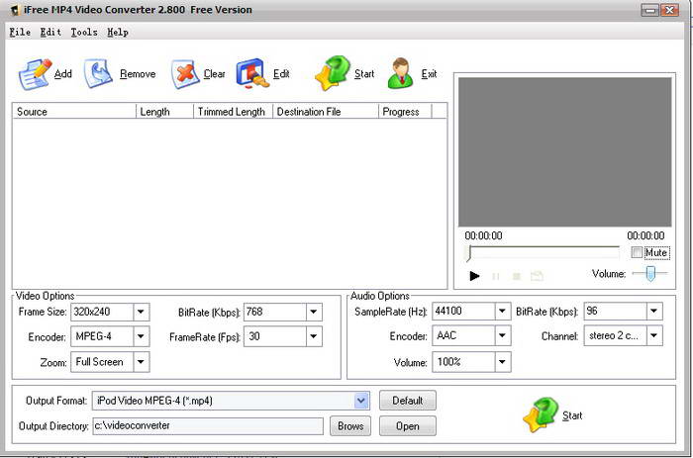Play the video preview
Viewport: 693px width, 458px height.
[474, 276]
